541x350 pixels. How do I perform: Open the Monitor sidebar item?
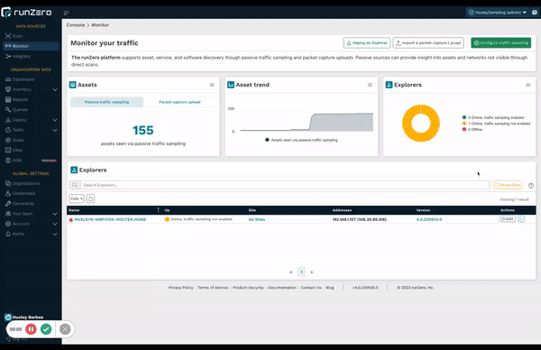click(31, 46)
